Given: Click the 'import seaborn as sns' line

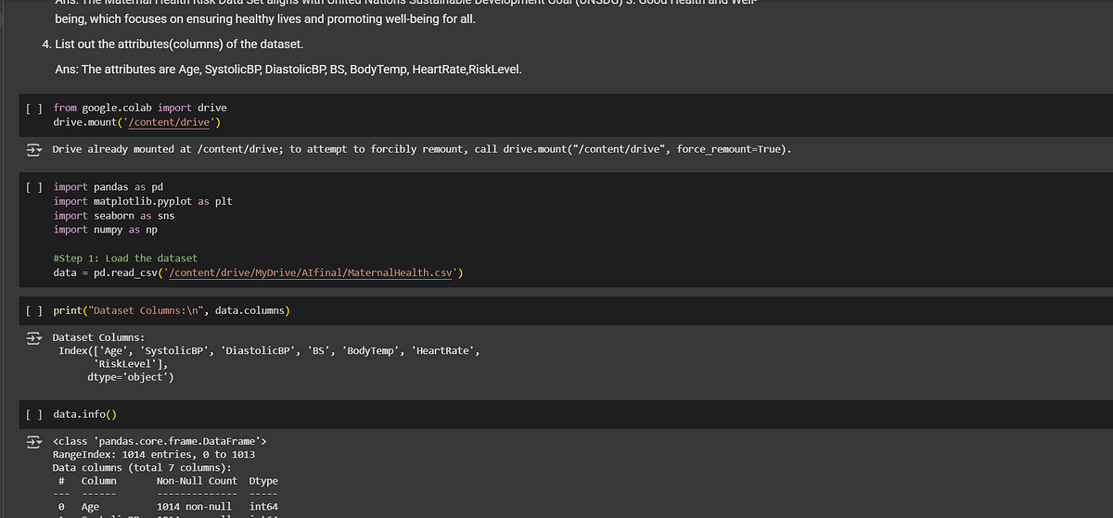Looking at the screenshot, I should (114, 215).
